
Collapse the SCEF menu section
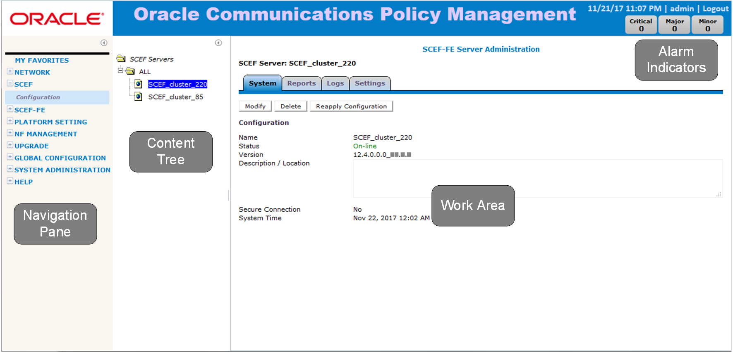10,83
